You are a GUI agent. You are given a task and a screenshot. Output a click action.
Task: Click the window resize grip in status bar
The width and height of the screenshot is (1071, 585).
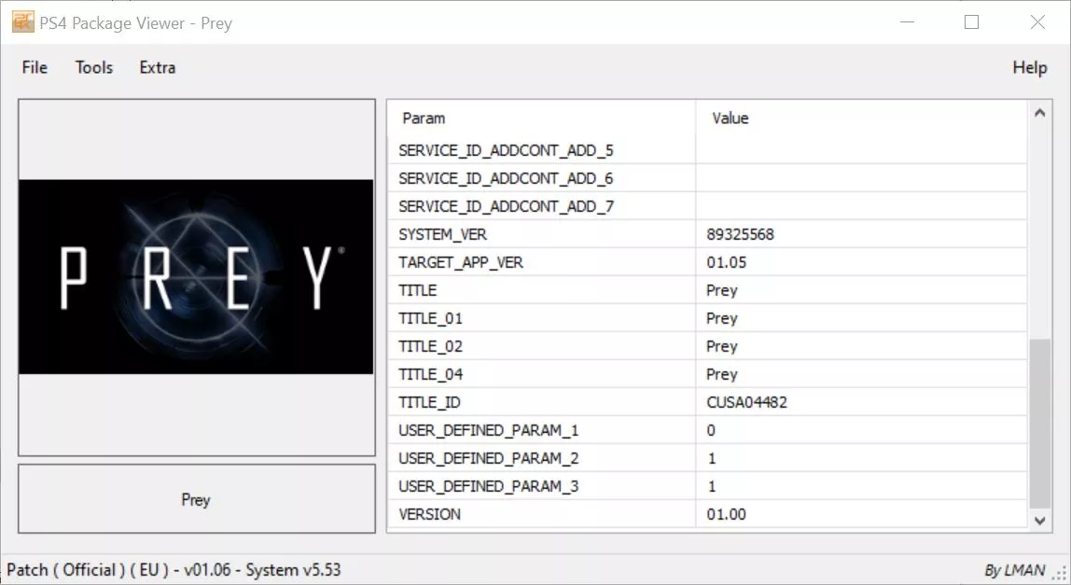tap(1060, 574)
